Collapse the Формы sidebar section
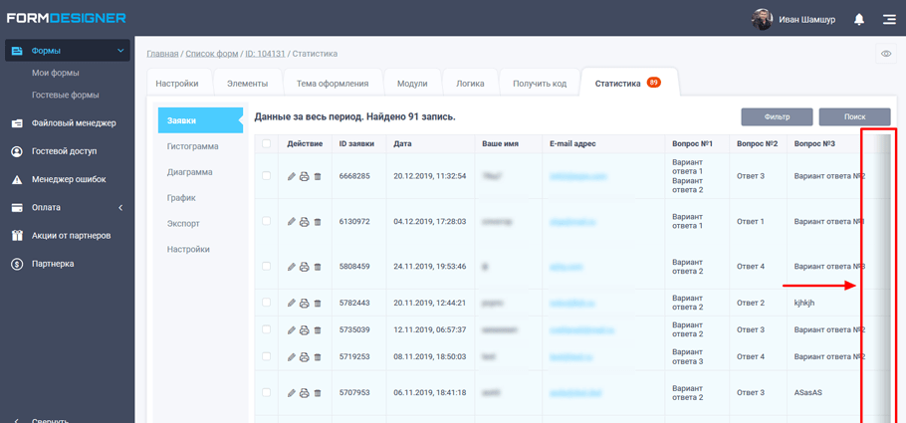 [x=120, y=51]
